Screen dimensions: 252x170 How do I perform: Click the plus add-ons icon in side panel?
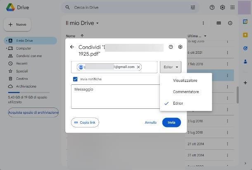(x=245, y=83)
